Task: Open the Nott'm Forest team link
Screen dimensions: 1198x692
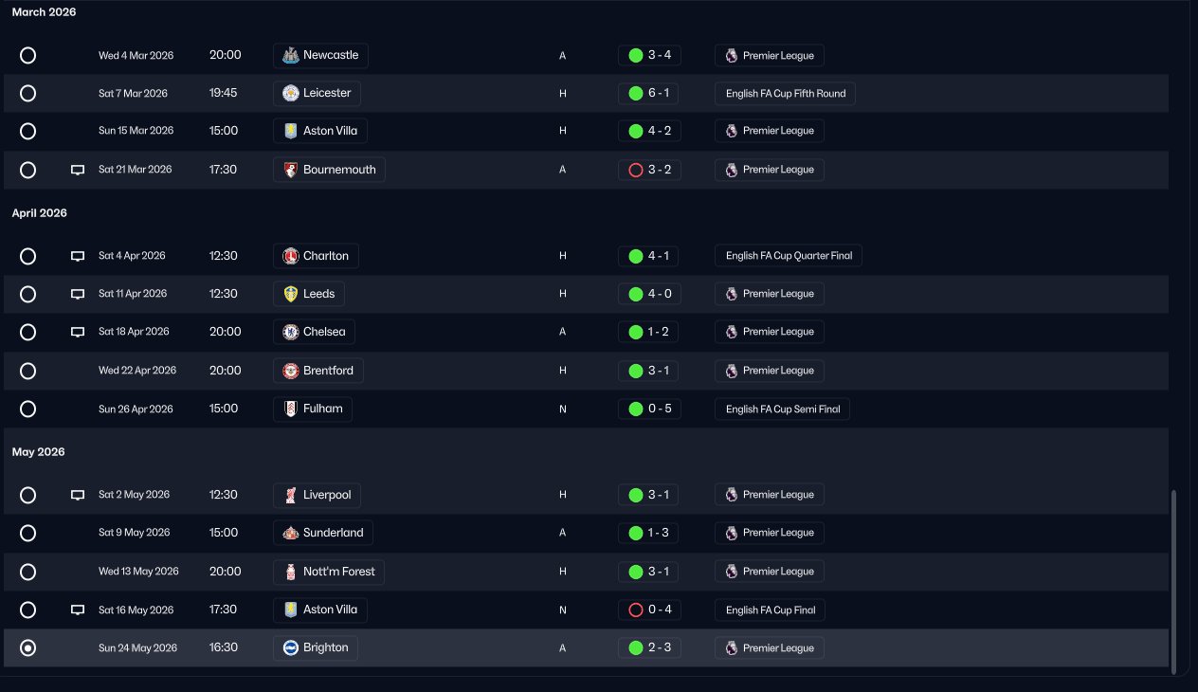Action: pyautogui.click(x=338, y=572)
